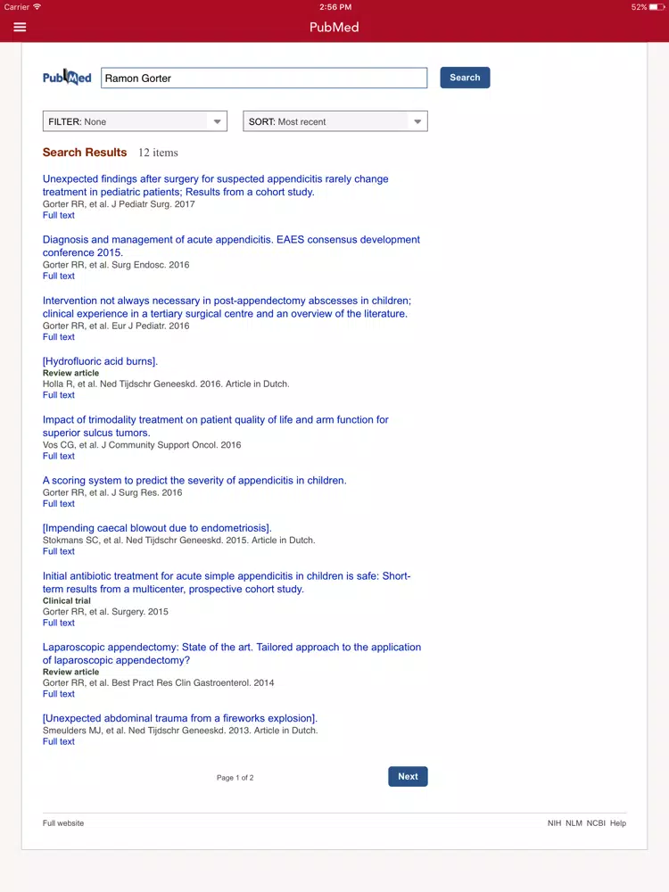Open Full text for Smeulders MJ article
This screenshot has width=669, height=892.
click(x=59, y=741)
